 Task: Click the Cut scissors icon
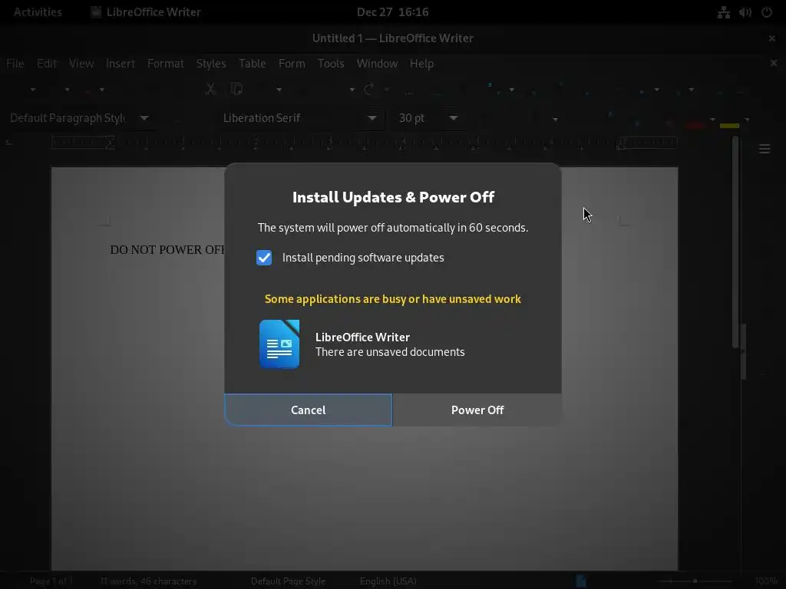coord(210,89)
